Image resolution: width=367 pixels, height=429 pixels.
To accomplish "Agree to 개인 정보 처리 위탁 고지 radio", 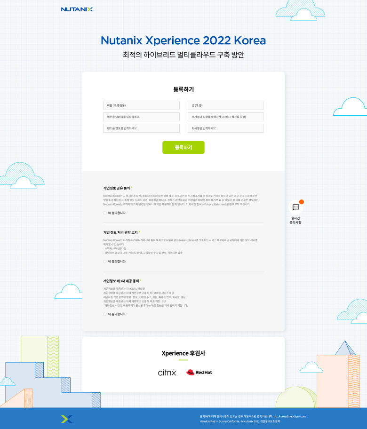I will point(105,262).
